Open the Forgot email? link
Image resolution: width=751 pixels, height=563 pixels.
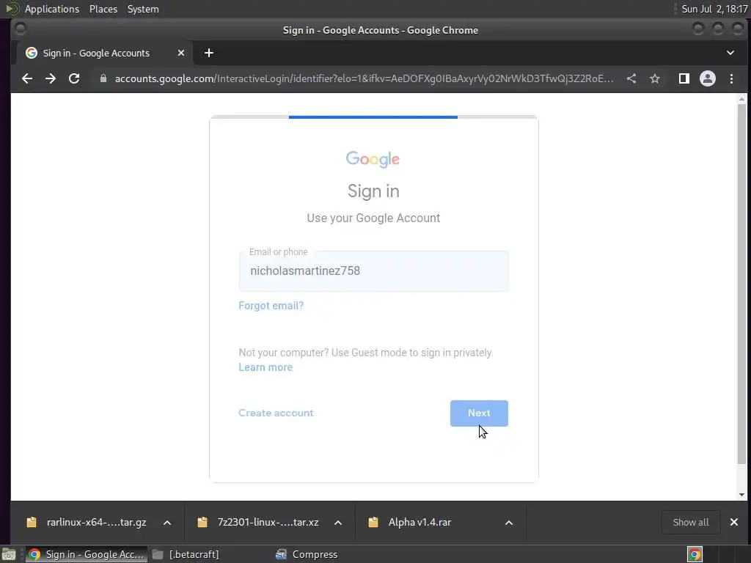pyautogui.click(x=271, y=306)
